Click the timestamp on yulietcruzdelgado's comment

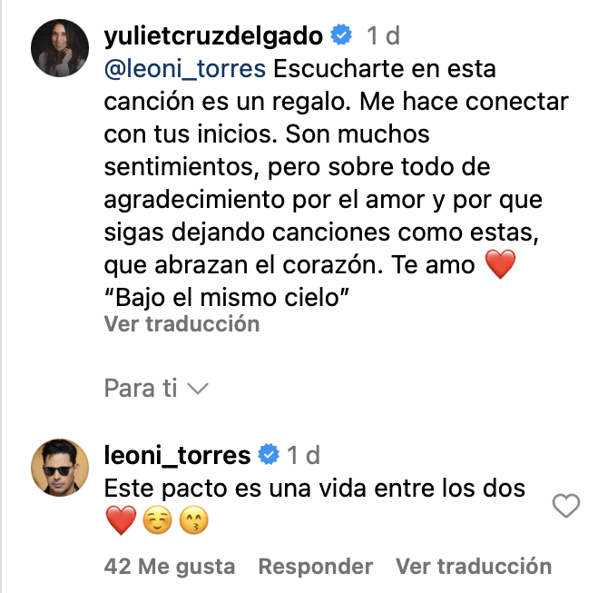(x=382, y=36)
